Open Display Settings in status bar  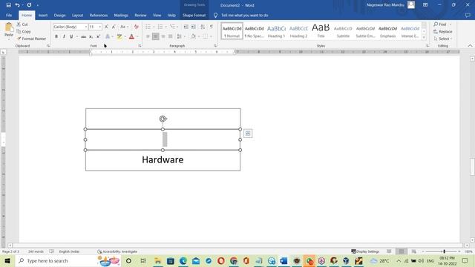click(365, 251)
